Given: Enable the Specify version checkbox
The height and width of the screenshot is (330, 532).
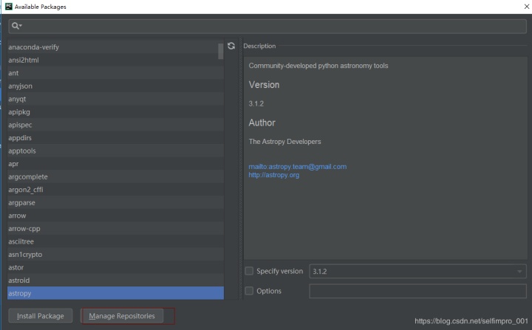Looking at the screenshot, I should click(249, 271).
